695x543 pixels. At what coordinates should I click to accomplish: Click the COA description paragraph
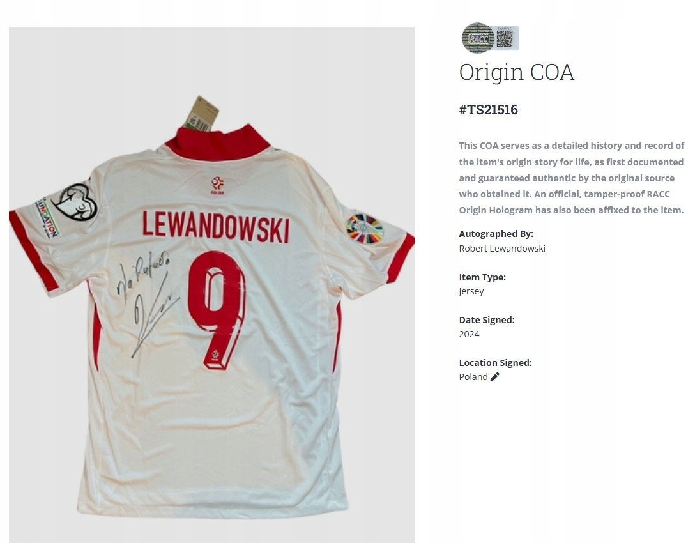click(x=572, y=178)
